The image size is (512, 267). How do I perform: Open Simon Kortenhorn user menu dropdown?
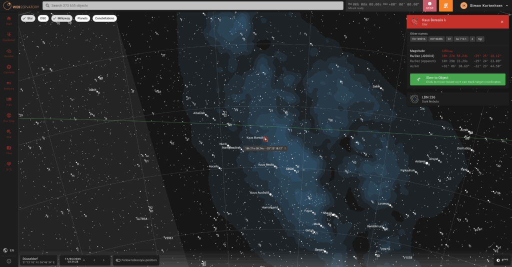(482, 5)
